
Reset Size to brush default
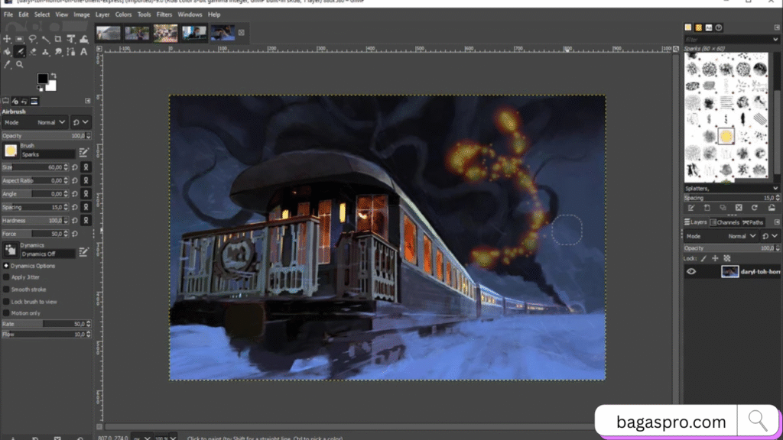75,167
